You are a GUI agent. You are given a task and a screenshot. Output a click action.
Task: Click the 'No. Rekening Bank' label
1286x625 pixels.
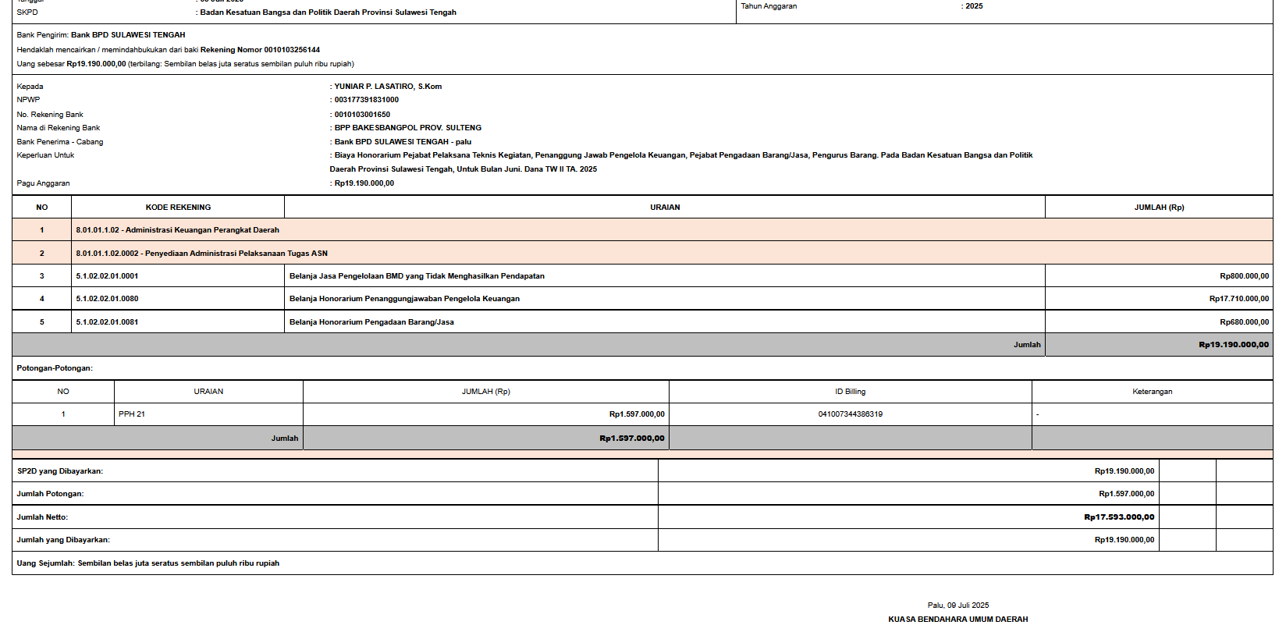tap(50, 115)
